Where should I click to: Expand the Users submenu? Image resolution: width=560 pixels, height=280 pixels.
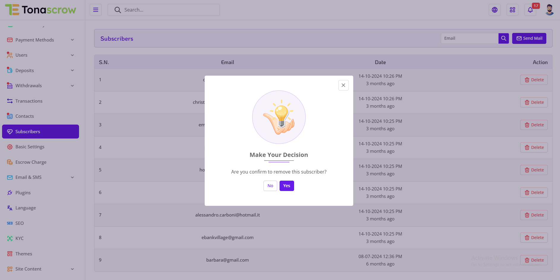point(40,55)
